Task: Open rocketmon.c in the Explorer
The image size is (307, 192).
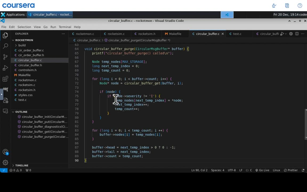Action: pyautogui.click(x=27, y=80)
